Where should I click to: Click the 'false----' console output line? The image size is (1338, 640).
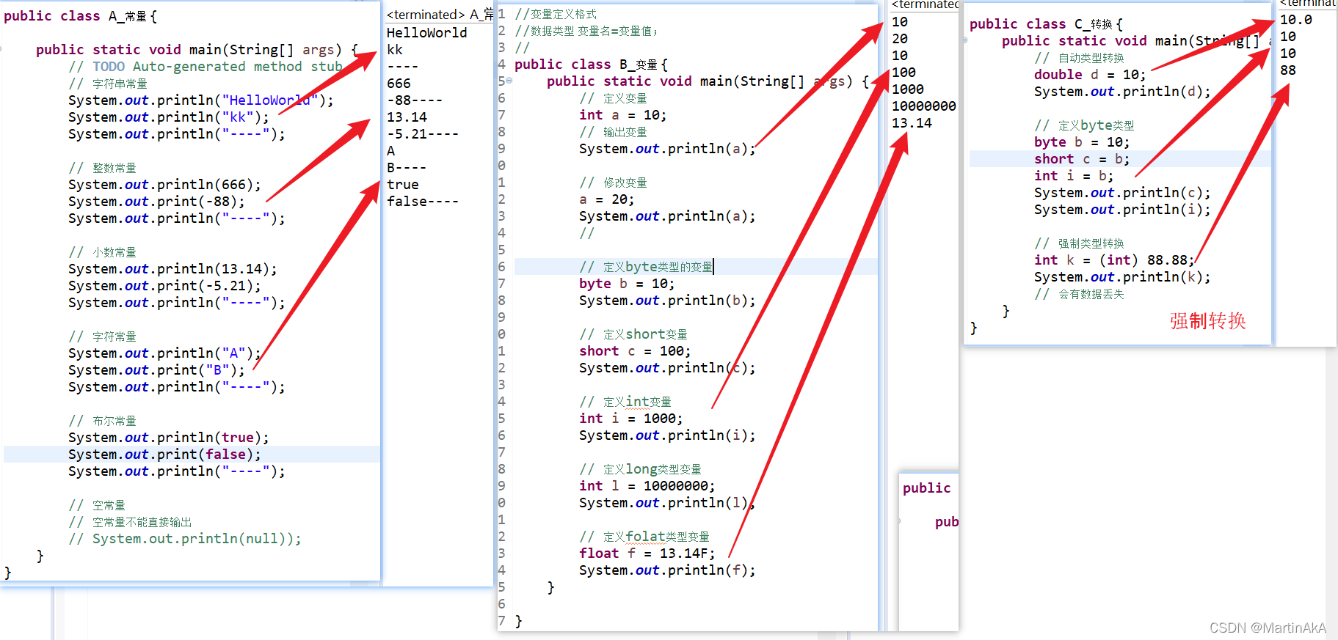click(x=423, y=202)
